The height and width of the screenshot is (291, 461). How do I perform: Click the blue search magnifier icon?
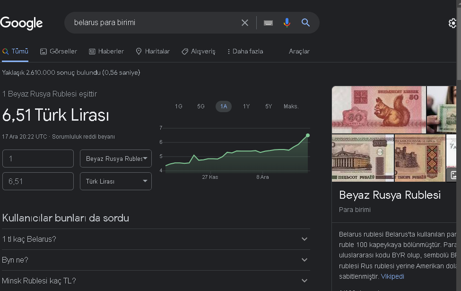305,23
